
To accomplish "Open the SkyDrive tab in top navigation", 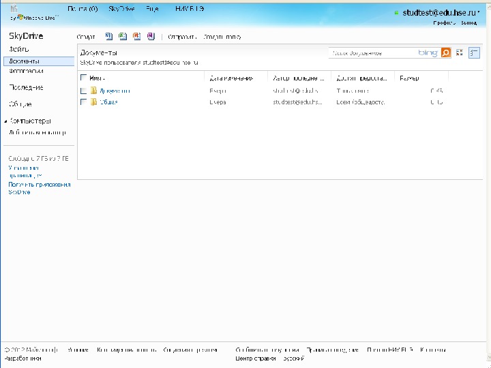I will [x=121, y=9].
